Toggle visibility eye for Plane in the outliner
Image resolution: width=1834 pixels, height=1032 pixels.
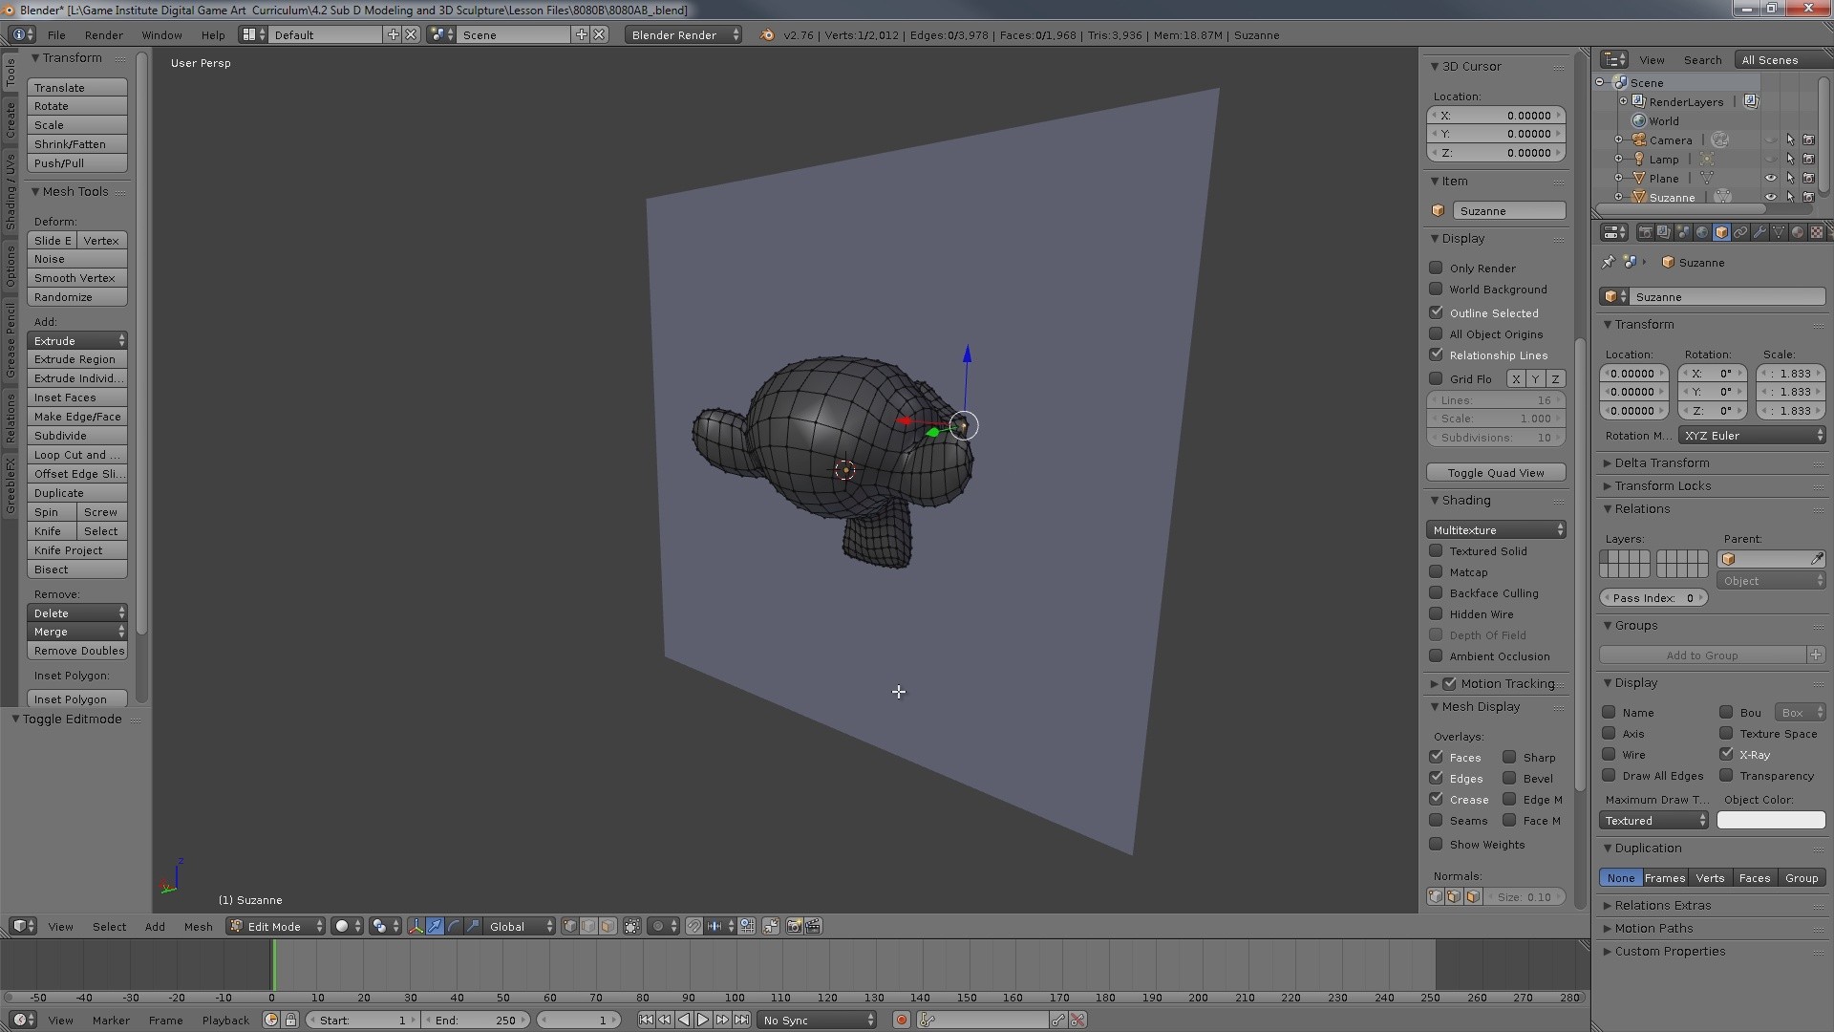[x=1770, y=178]
